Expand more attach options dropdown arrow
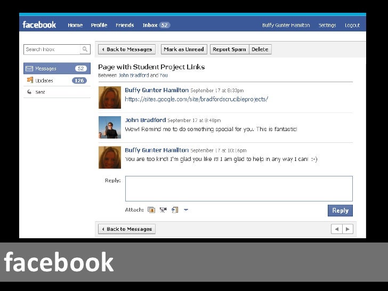Image resolution: width=388 pixels, height=291 pixels. (186, 210)
